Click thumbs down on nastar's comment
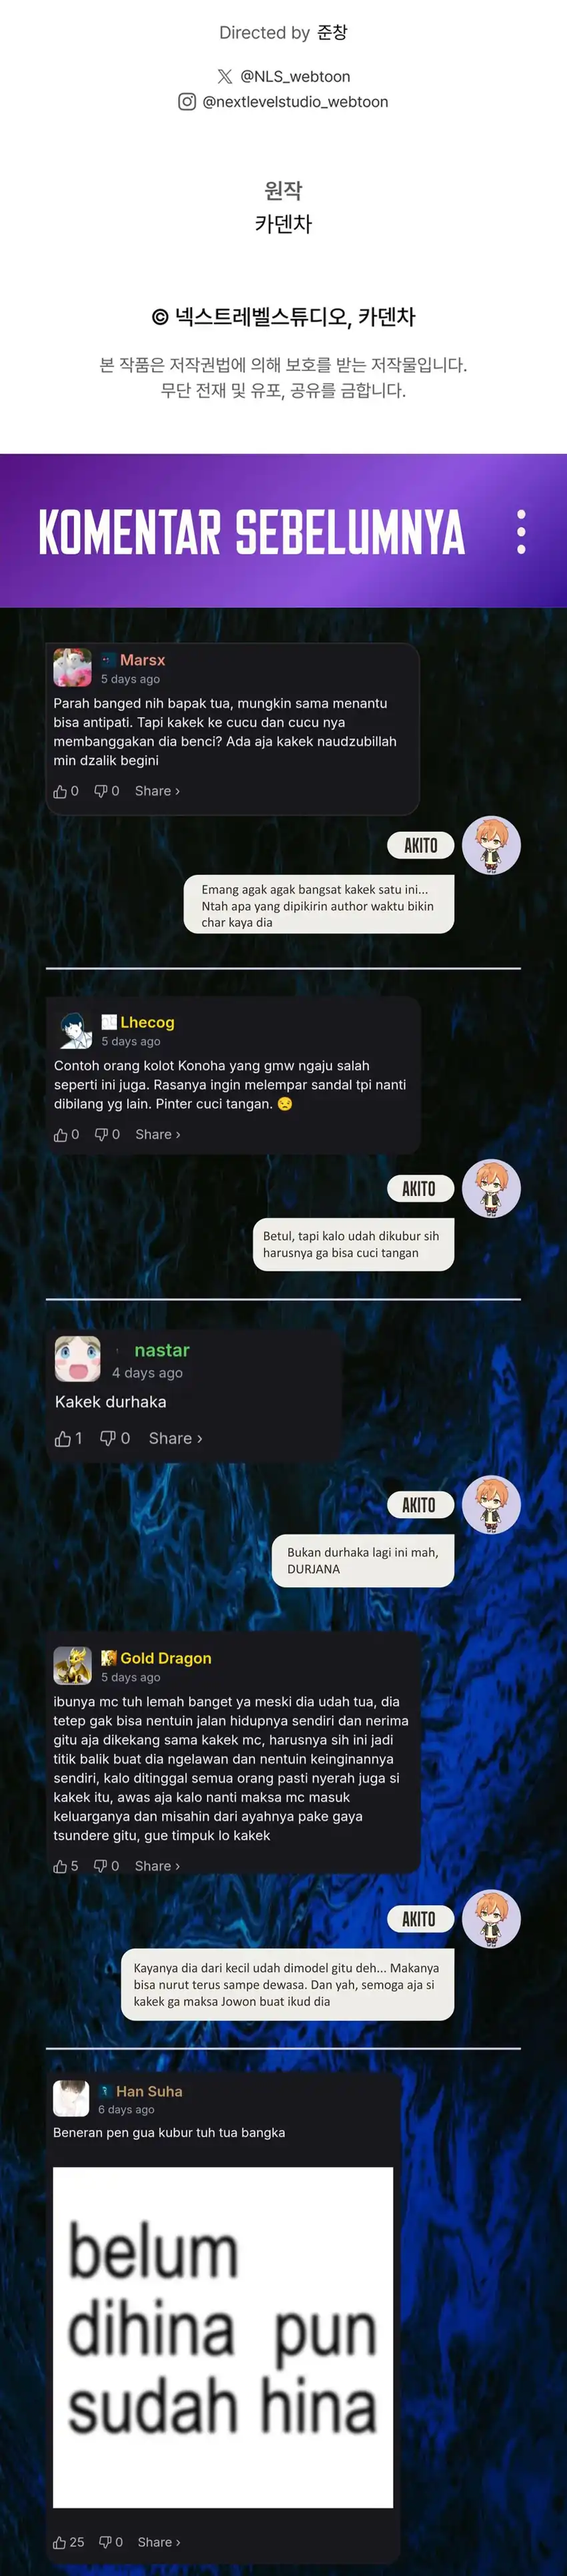Viewport: 567px width, 2576px height. [108, 1438]
